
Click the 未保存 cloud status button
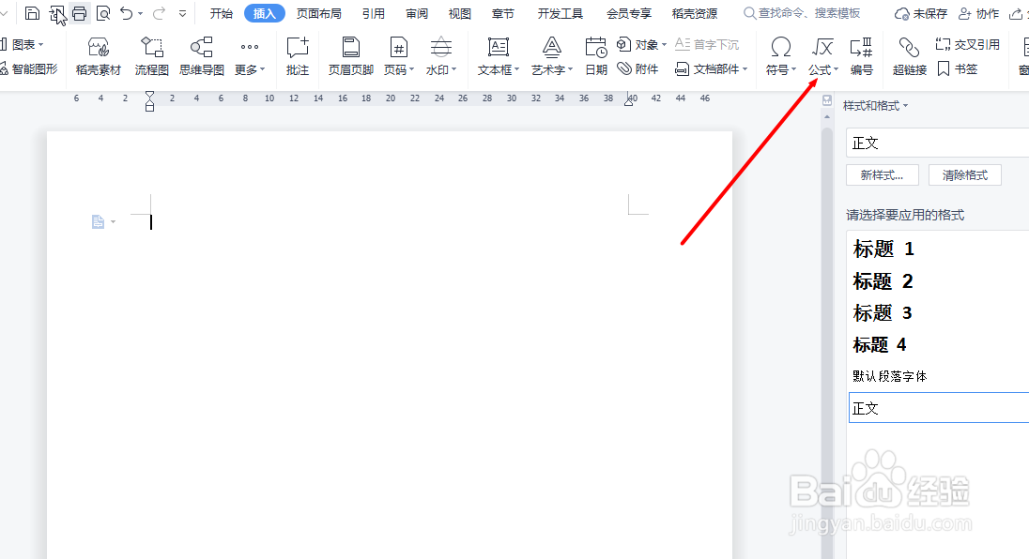pyautogui.click(x=921, y=13)
